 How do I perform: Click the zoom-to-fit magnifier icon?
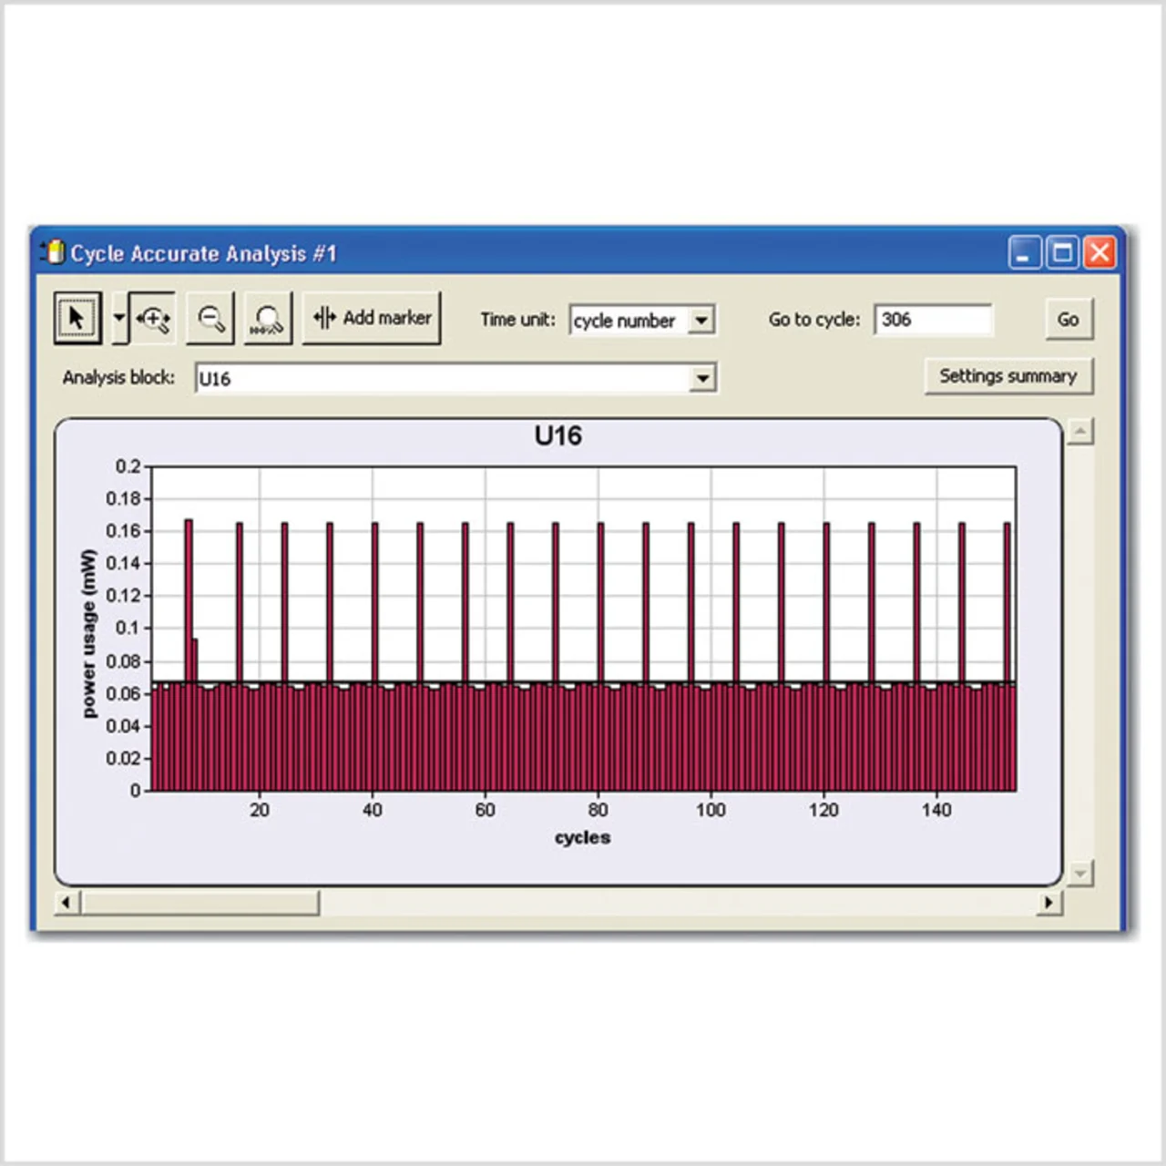[268, 319]
